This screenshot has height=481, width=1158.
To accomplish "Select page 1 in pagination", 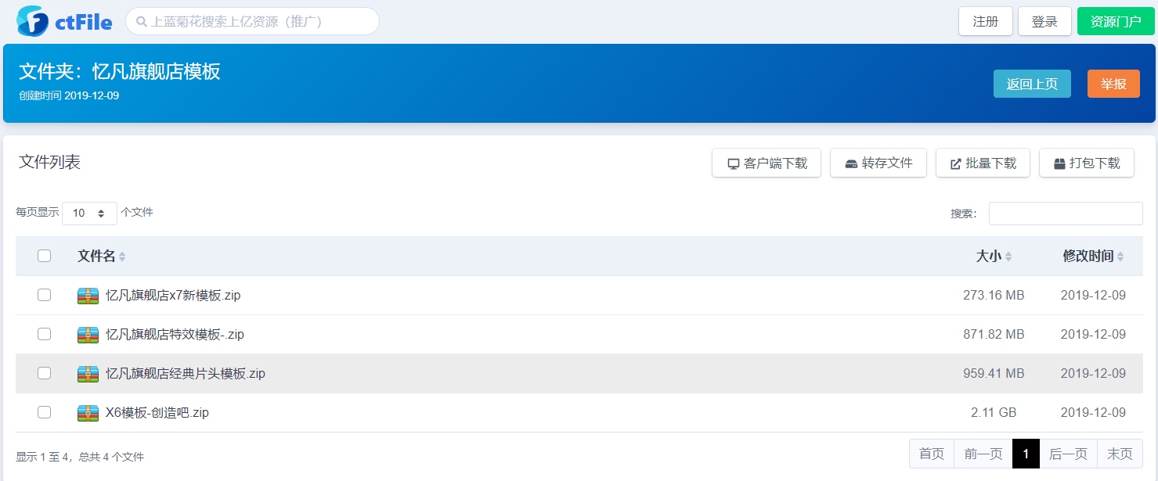I will pyautogui.click(x=1026, y=454).
